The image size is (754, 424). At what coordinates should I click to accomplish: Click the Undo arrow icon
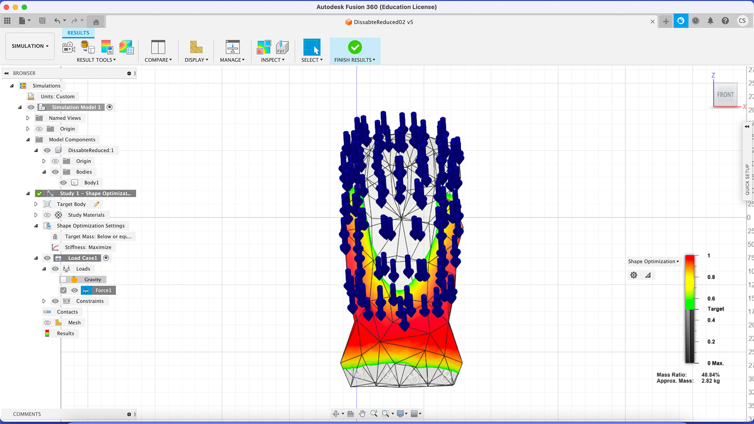pyautogui.click(x=57, y=21)
